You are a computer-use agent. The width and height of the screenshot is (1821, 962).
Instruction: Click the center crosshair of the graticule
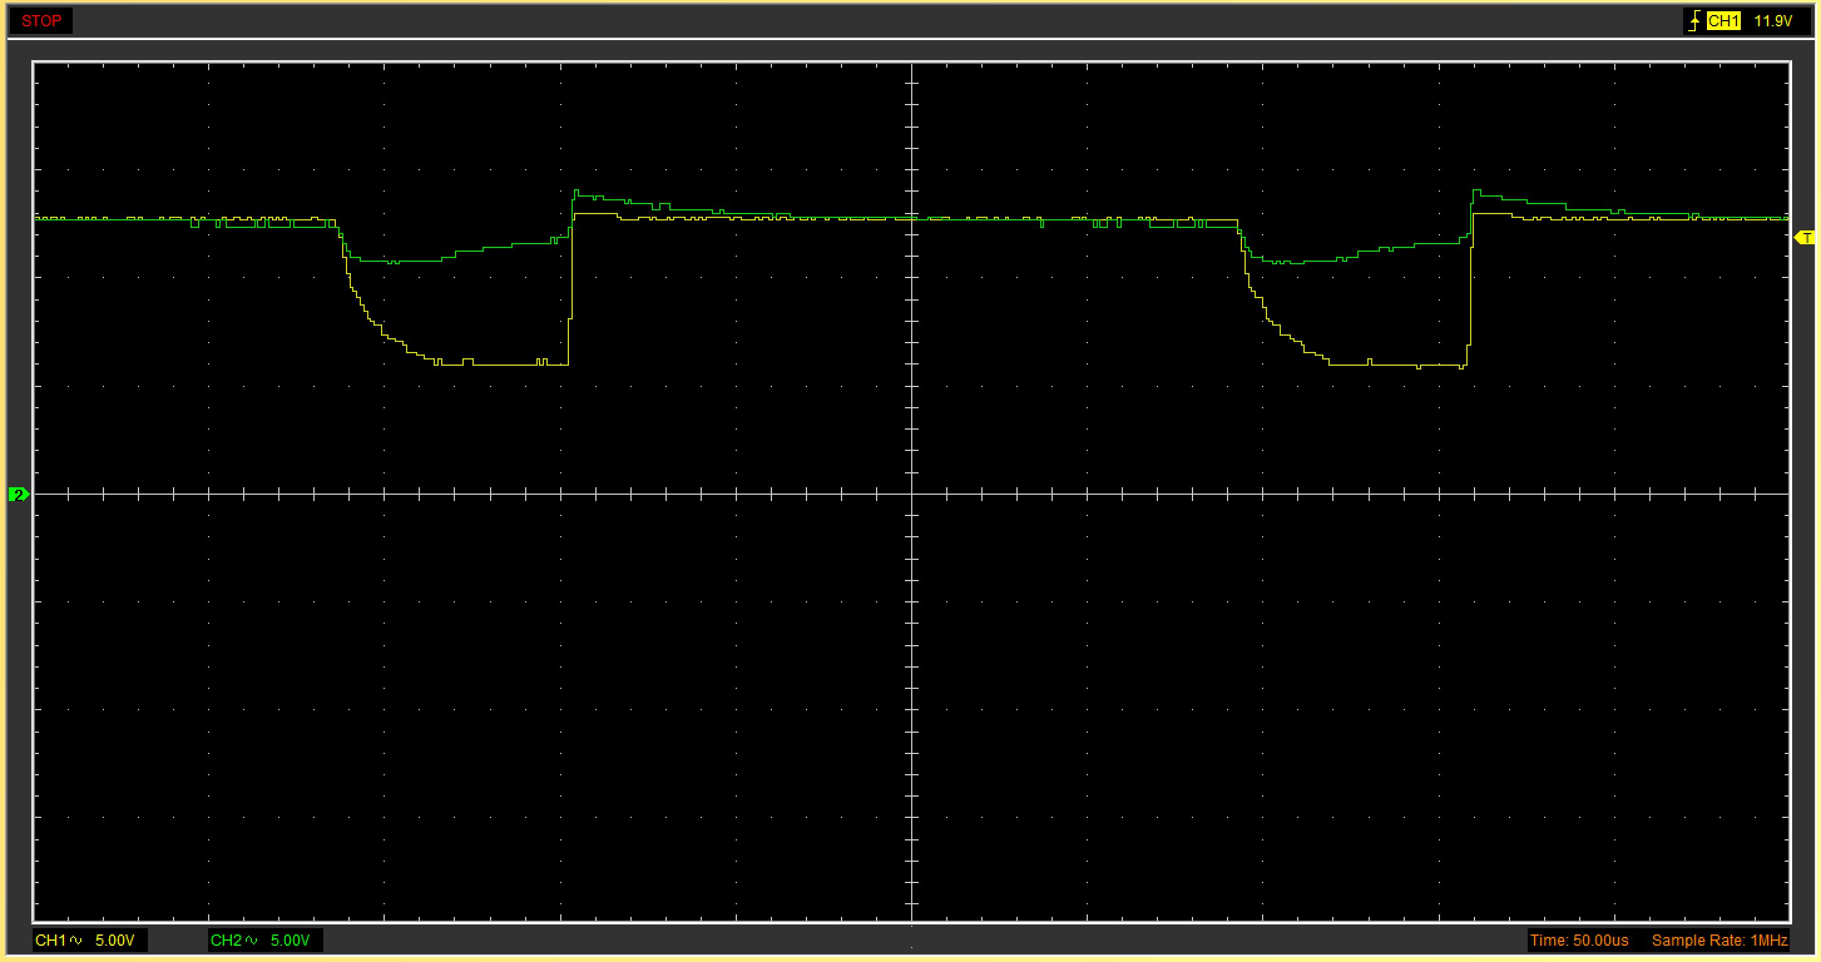912,494
